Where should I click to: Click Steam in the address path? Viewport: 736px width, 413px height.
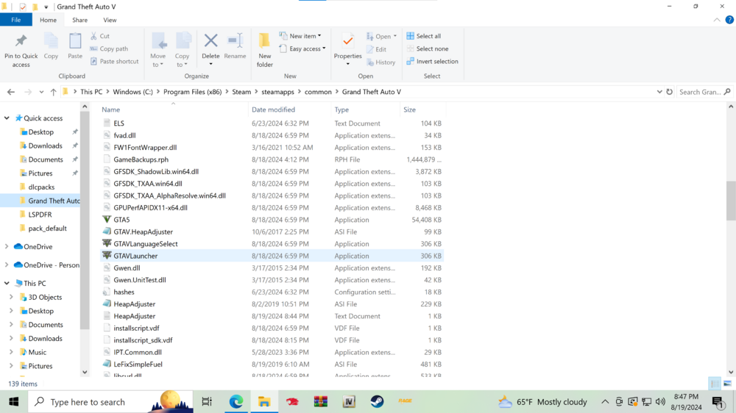click(x=241, y=92)
